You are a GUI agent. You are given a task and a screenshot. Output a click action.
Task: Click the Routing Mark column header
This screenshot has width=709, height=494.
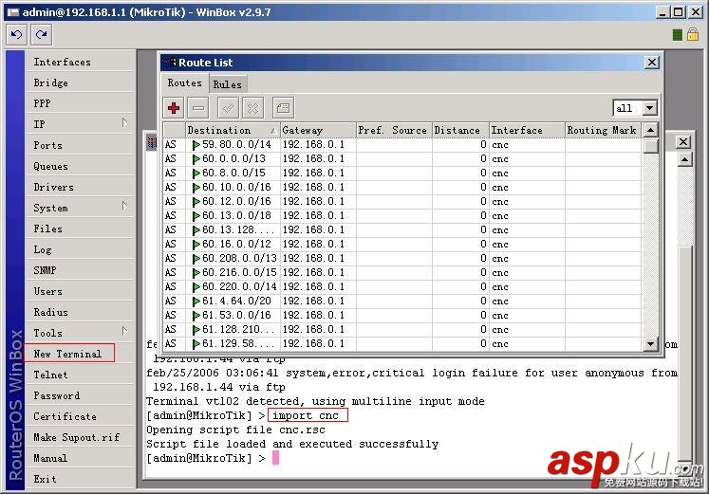point(603,130)
